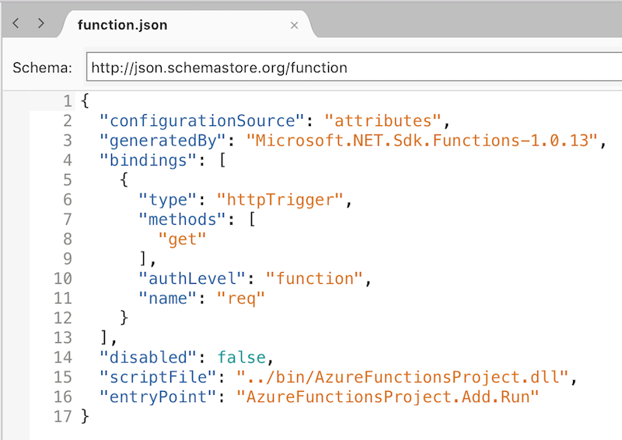Click the "req" value on line 11
The image size is (622, 440).
(241, 299)
